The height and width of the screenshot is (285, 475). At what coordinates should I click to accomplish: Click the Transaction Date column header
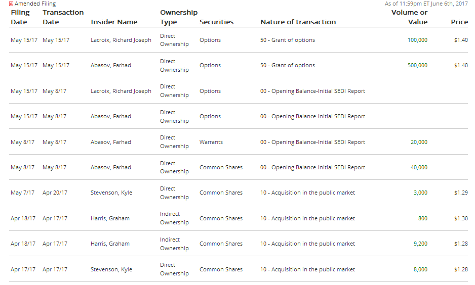[63, 17]
